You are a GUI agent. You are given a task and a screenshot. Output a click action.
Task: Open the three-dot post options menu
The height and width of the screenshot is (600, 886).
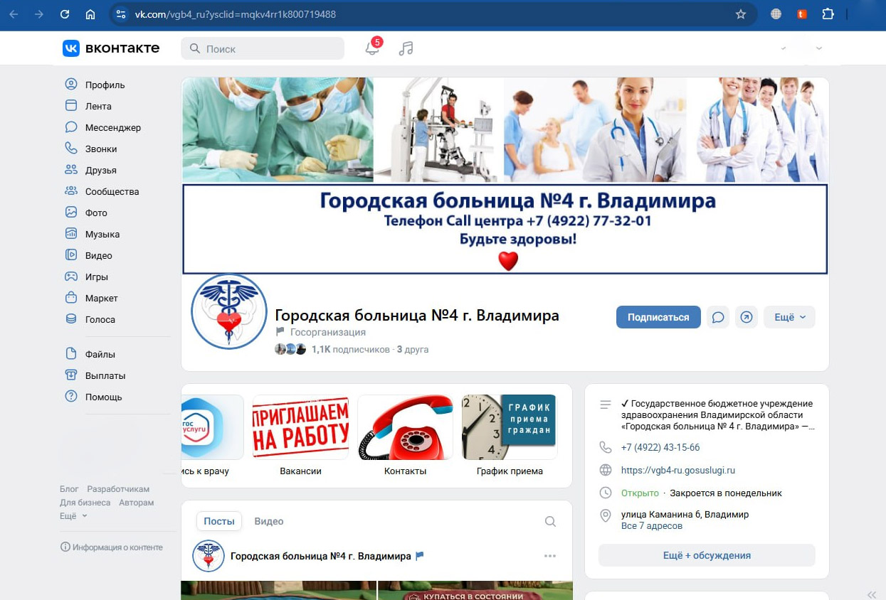tap(550, 556)
